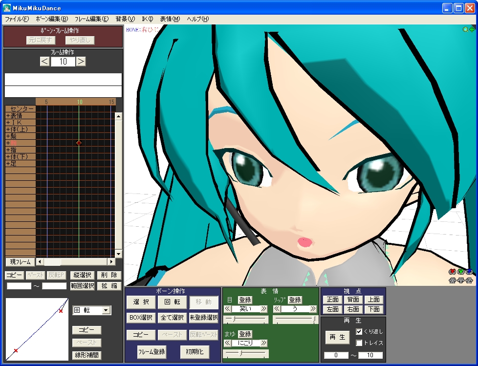Open the ファイル(F) menu

(x=17, y=19)
